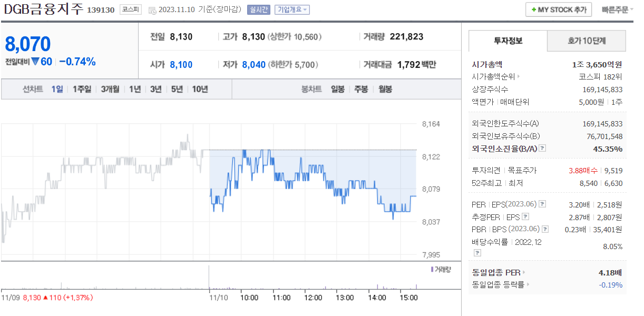Select the 1주일 line chart period
644x316 pixels.
[82, 89]
